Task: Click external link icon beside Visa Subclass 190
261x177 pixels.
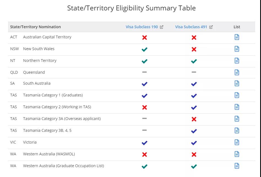Action: 161,27
